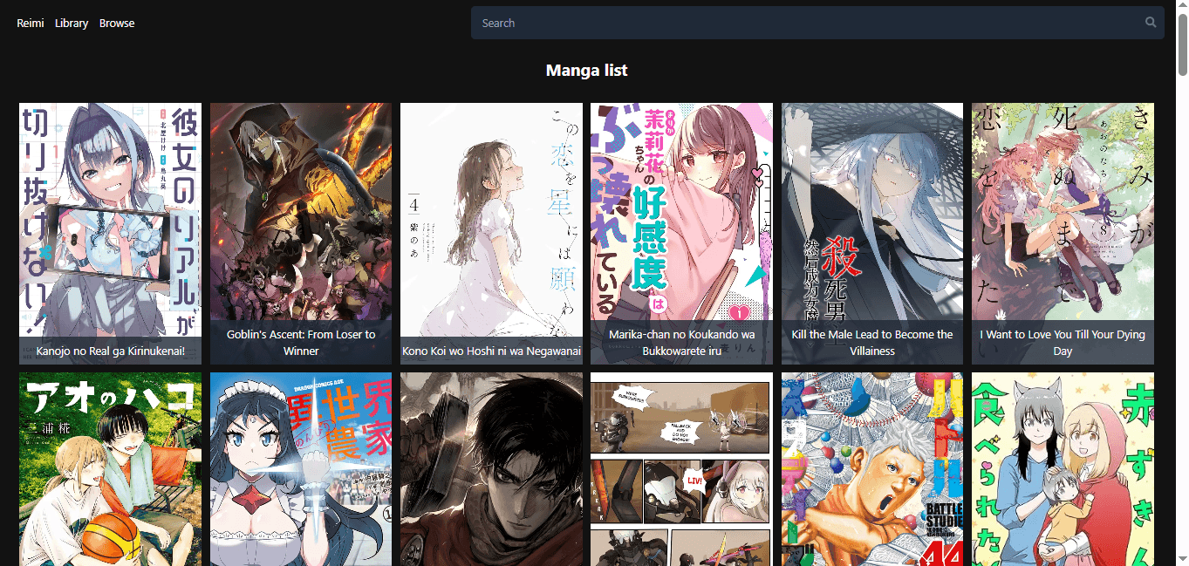Click the scrollbar up arrow
1189x566 pixels.
1182,7
